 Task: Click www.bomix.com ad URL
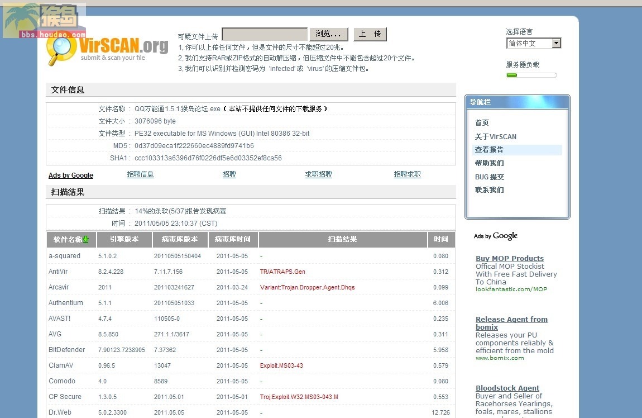point(500,358)
